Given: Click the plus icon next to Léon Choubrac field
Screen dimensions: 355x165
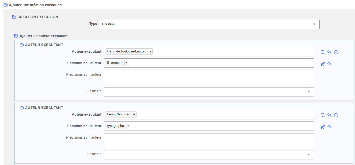Looking at the screenshot, I should tap(336, 115).
